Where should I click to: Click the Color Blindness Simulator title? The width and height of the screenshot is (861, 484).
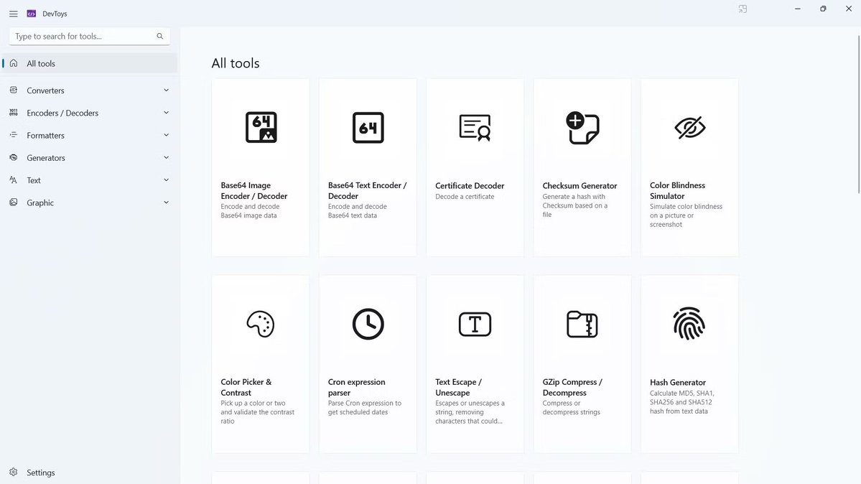click(678, 190)
